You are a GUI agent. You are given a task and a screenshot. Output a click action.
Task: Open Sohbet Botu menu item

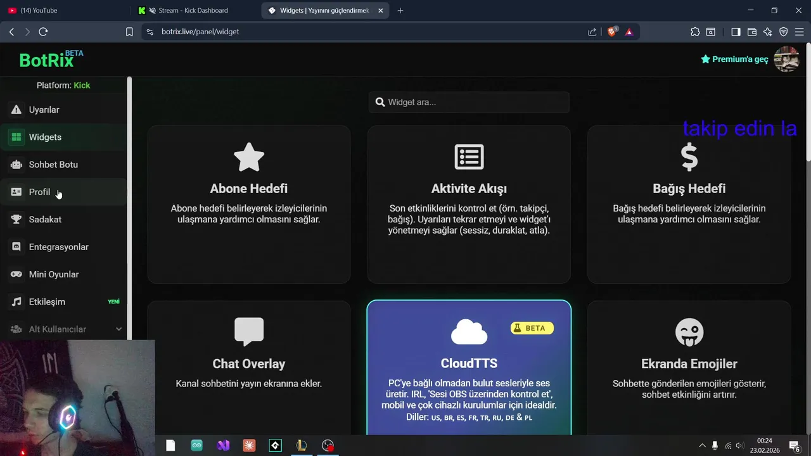coord(63,165)
